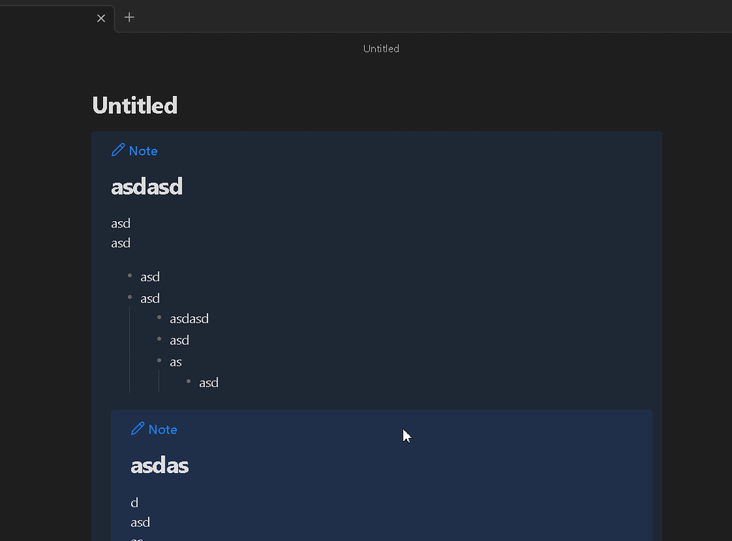
Task: Select the bullet marker next to 'as'
Action: (x=159, y=361)
